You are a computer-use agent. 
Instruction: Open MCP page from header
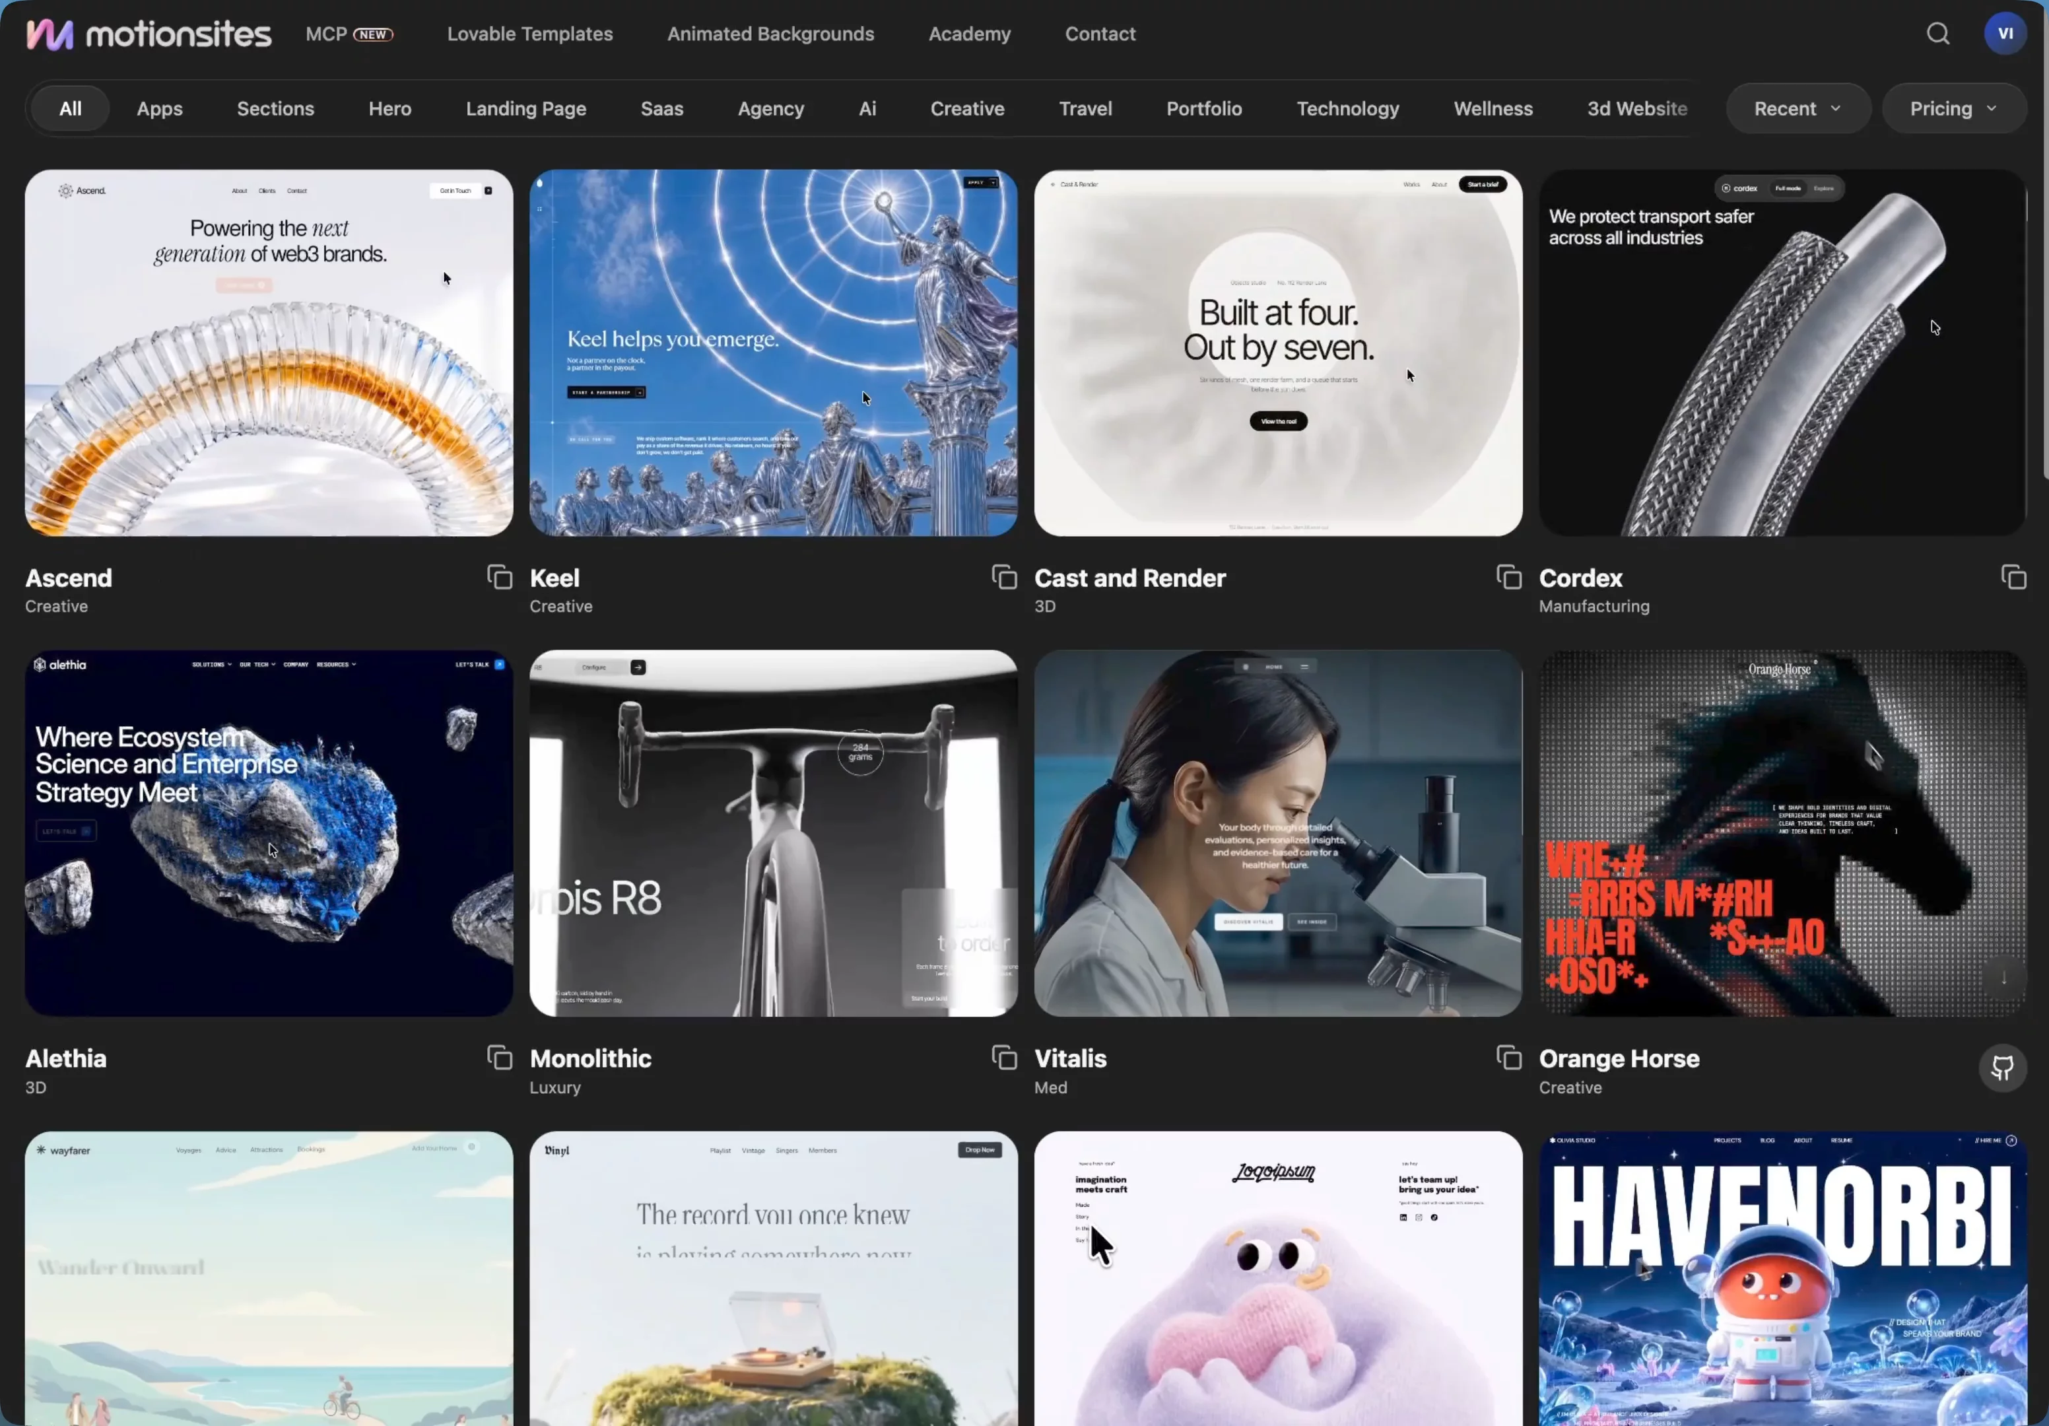tap(349, 34)
